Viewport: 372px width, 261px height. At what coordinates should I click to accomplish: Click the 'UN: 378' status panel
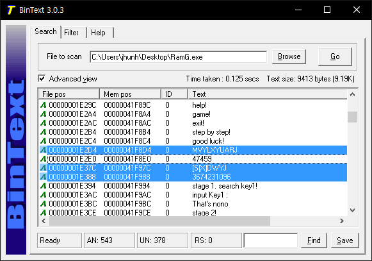163,240
